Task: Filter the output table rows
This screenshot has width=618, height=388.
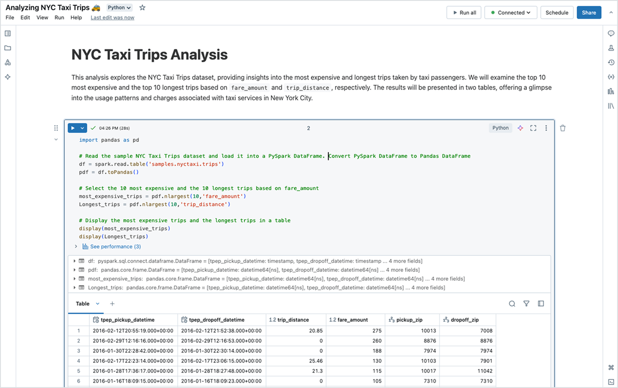Action: pyautogui.click(x=526, y=304)
